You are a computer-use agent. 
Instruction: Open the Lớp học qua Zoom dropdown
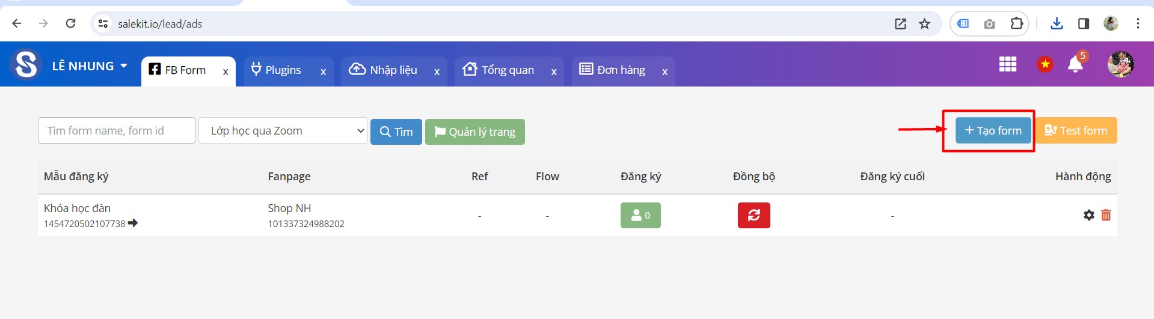283,130
